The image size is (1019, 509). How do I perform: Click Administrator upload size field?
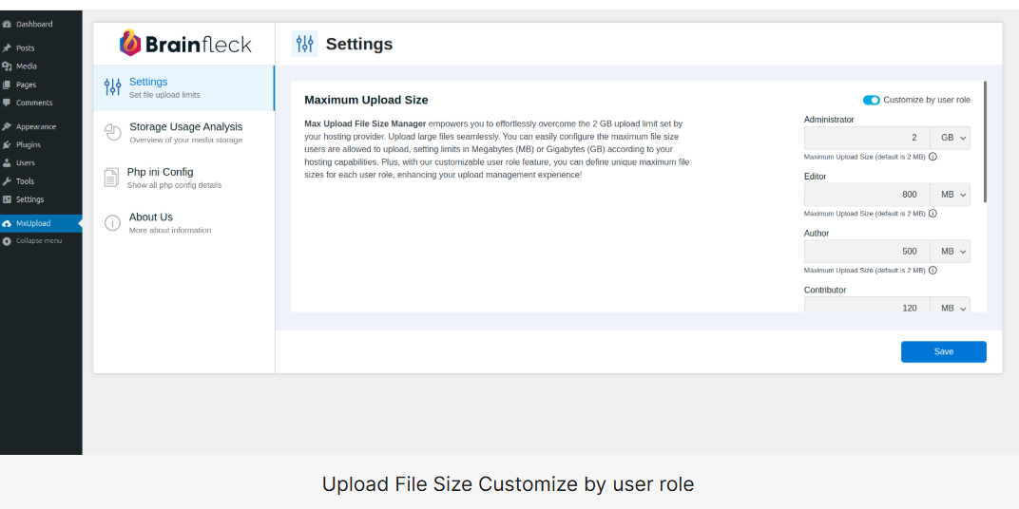click(x=867, y=138)
